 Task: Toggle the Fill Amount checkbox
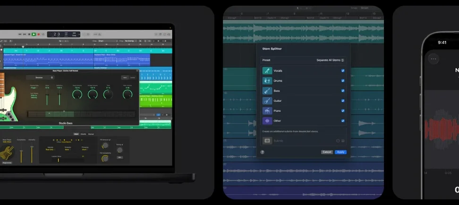click(110, 140)
